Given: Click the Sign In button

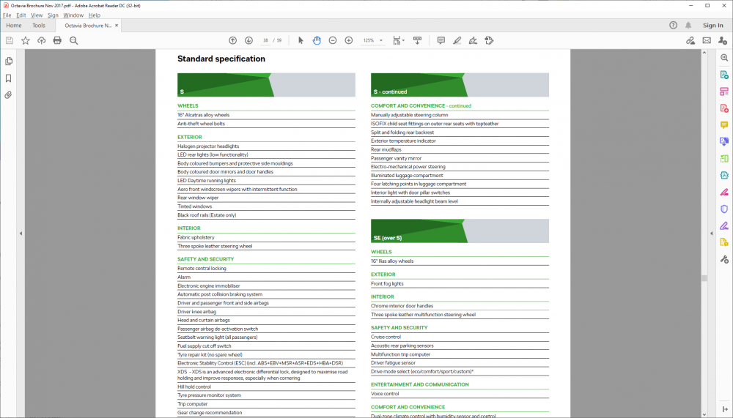Looking at the screenshot, I should [x=712, y=26].
